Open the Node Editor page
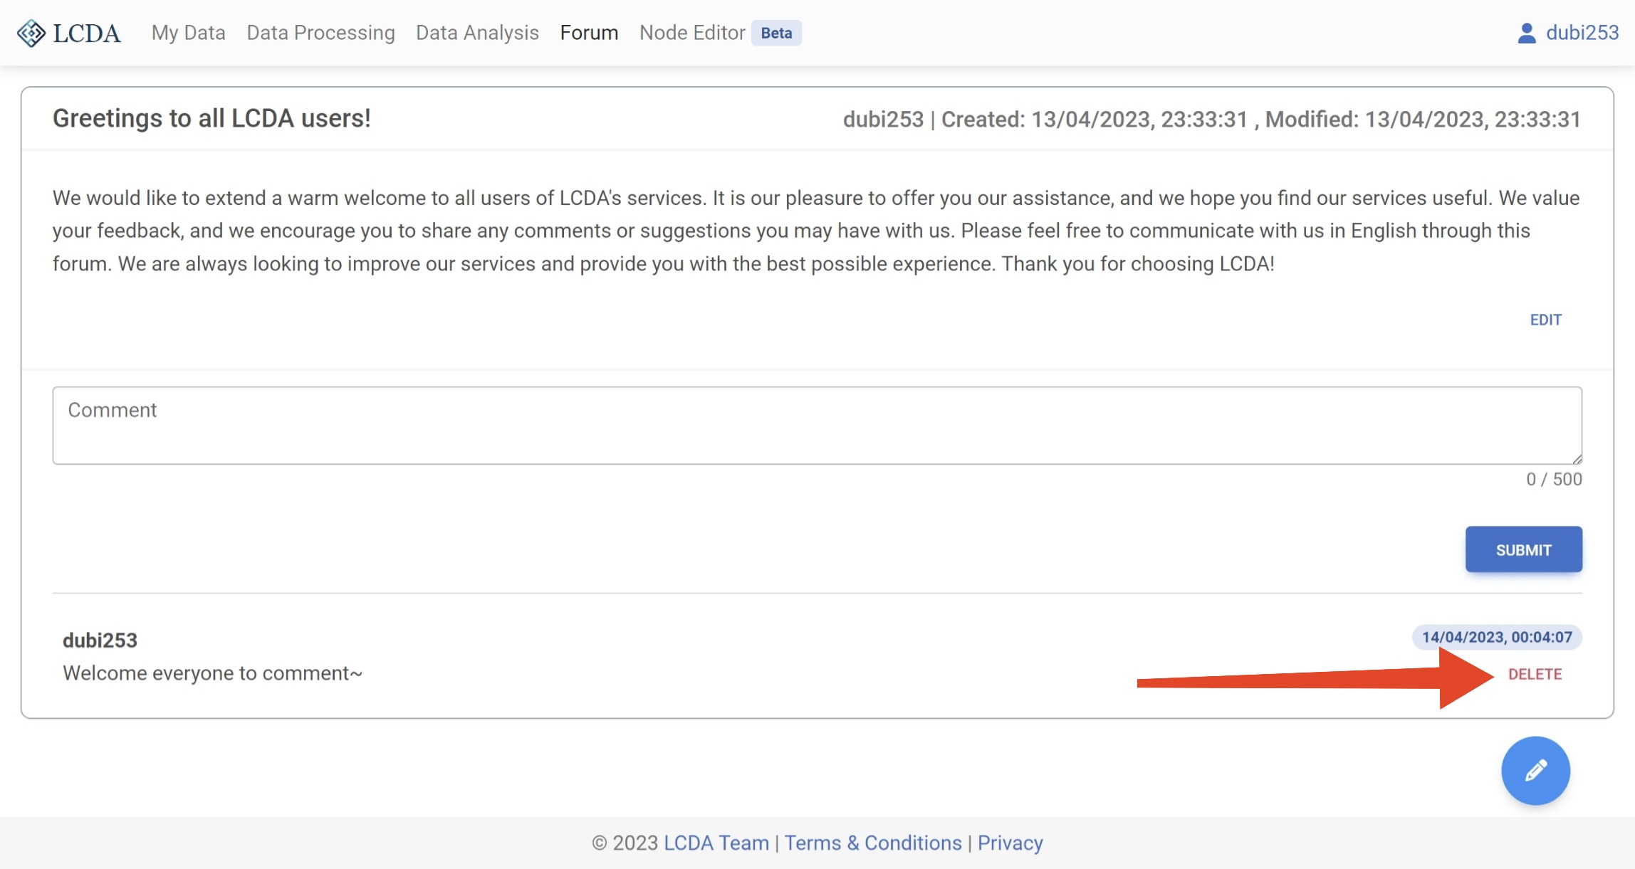1635x869 pixels. (691, 33)
